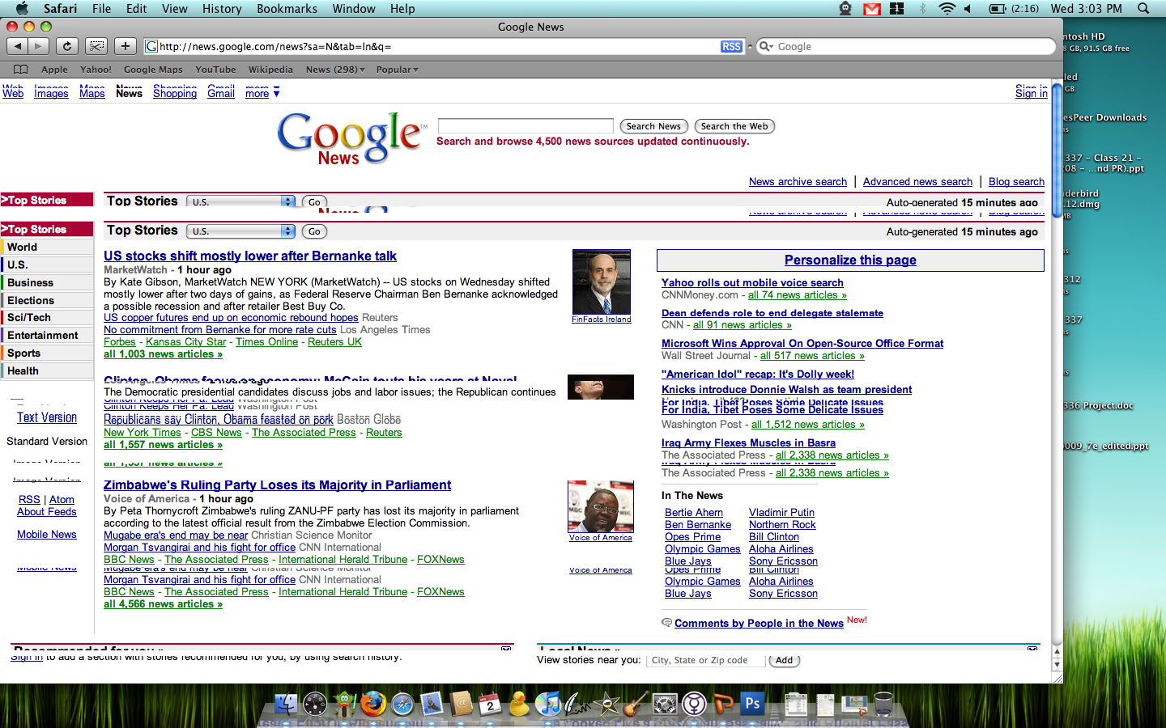Click the Search the Web button

734,126
